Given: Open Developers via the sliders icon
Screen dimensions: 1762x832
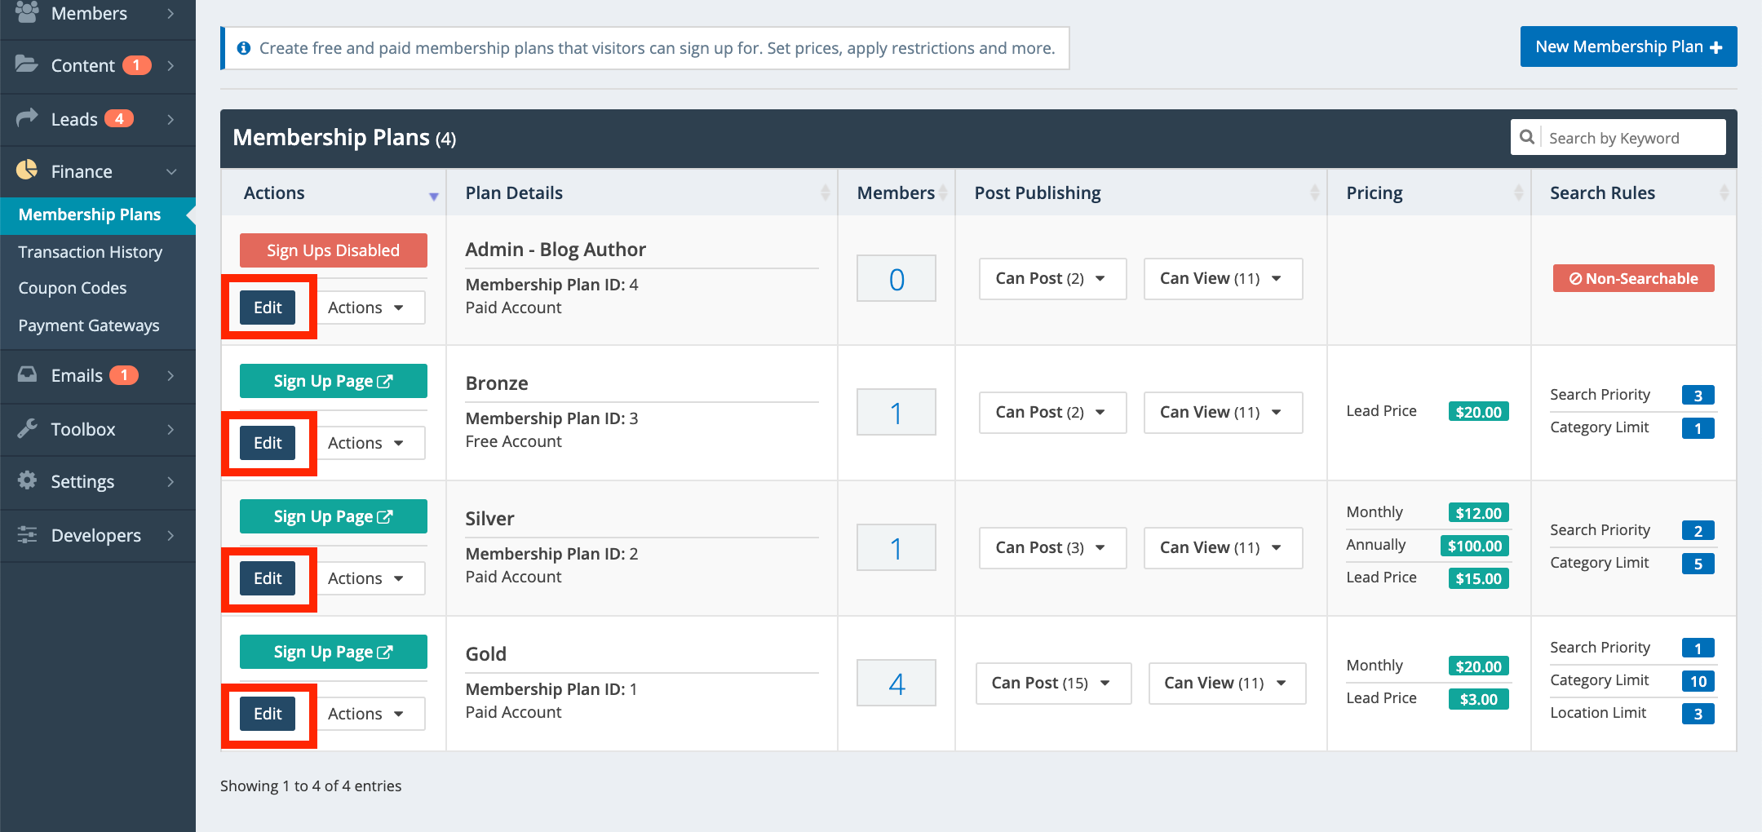Looking at the screenshot, I should tap(25, 535).
